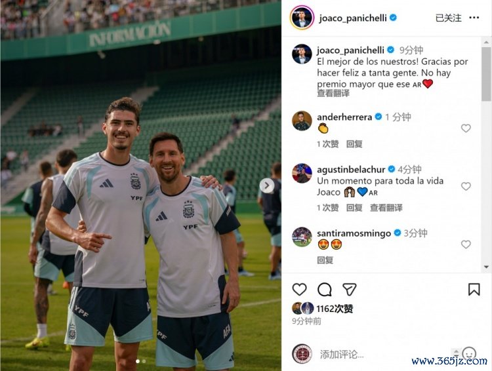Viewport: 492px width, 371px height.
Task: Expand caption translation 查看翻译
Action: 333,93
